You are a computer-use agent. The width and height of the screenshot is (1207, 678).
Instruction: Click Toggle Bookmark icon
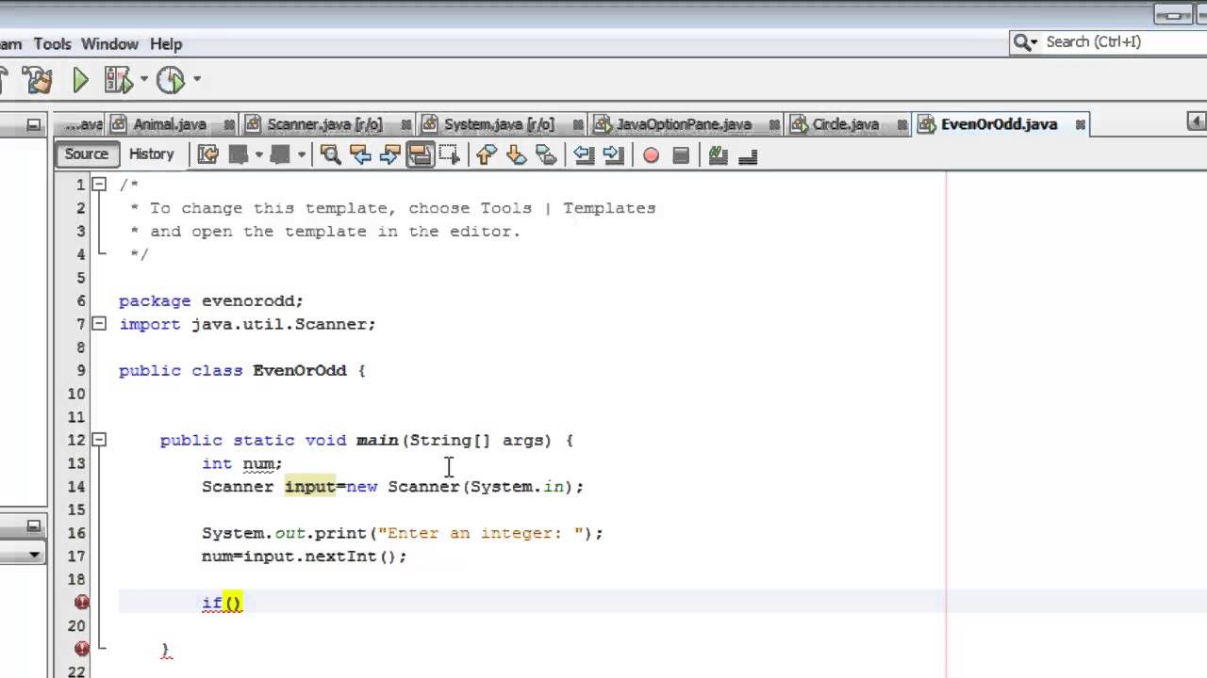point(546,155)
